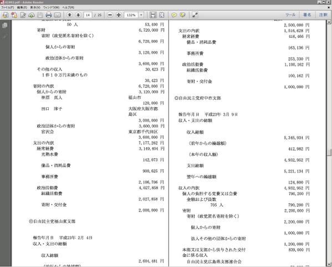Click the vertical scrollbar thumb
The height and width of the screenshot is (267, 332).
coord(329,152)
